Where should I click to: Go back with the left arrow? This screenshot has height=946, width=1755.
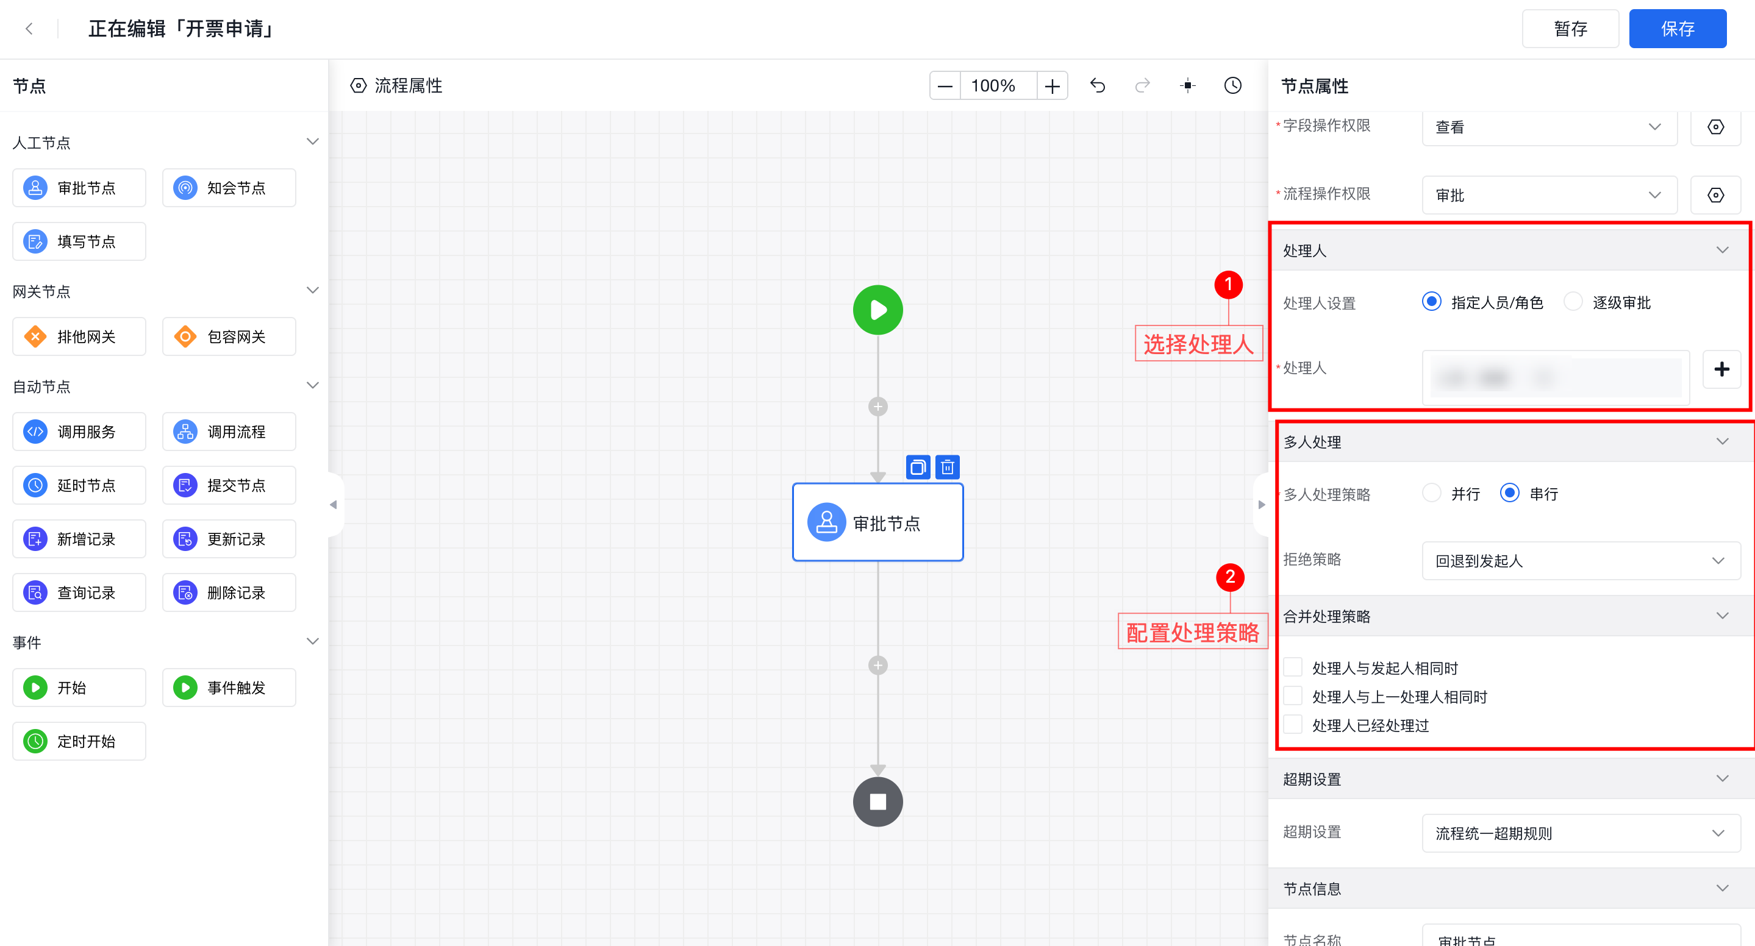[29, 29]
